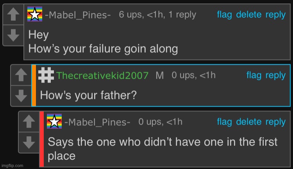Reply to the "How's your failure" comment
This screenshot has width=293, height=169.
[275, 15]
